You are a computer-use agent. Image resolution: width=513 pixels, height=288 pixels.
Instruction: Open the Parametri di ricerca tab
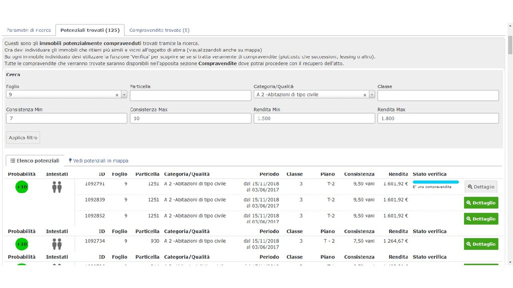[x=29, y=30]
